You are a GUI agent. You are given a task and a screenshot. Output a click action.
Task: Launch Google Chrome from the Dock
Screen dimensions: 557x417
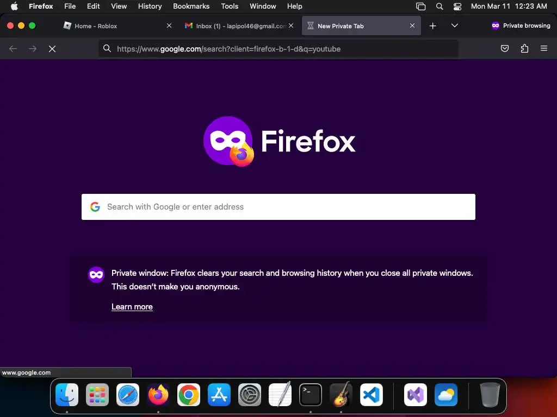(x=189, y=395)
